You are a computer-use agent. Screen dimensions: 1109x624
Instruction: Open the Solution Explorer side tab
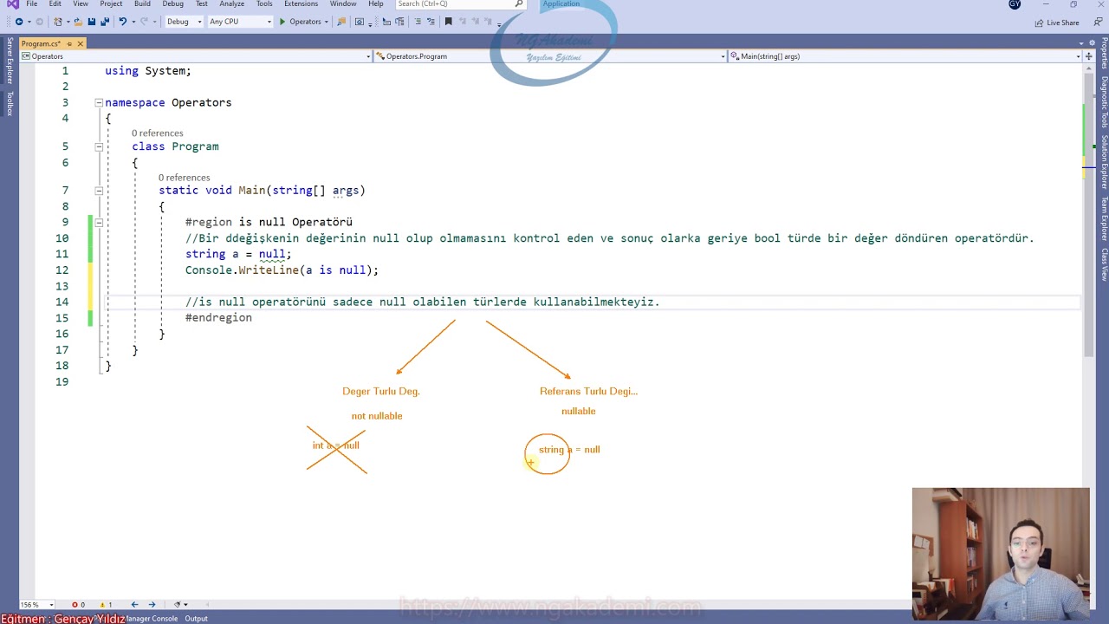click(x=1104, y=163)
